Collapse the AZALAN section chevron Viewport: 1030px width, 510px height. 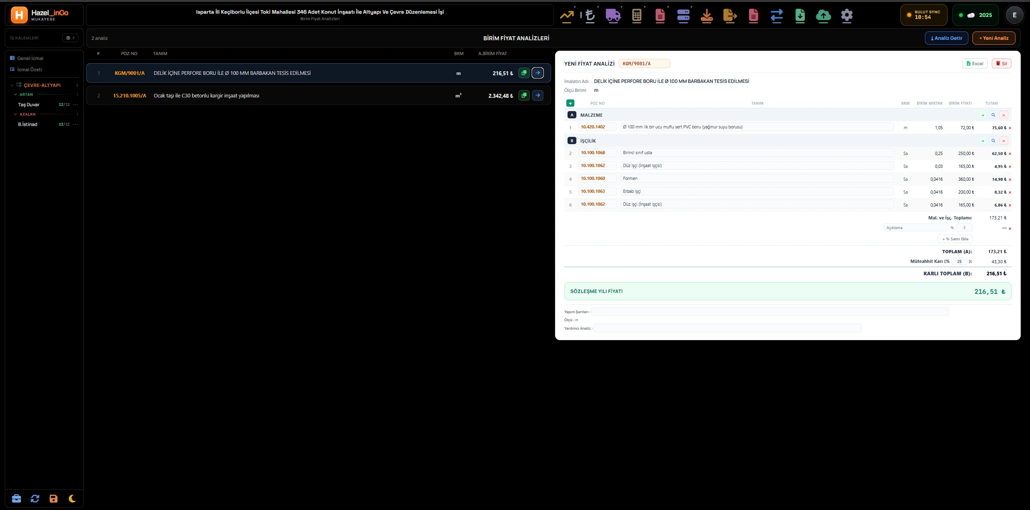coord(16,114)
